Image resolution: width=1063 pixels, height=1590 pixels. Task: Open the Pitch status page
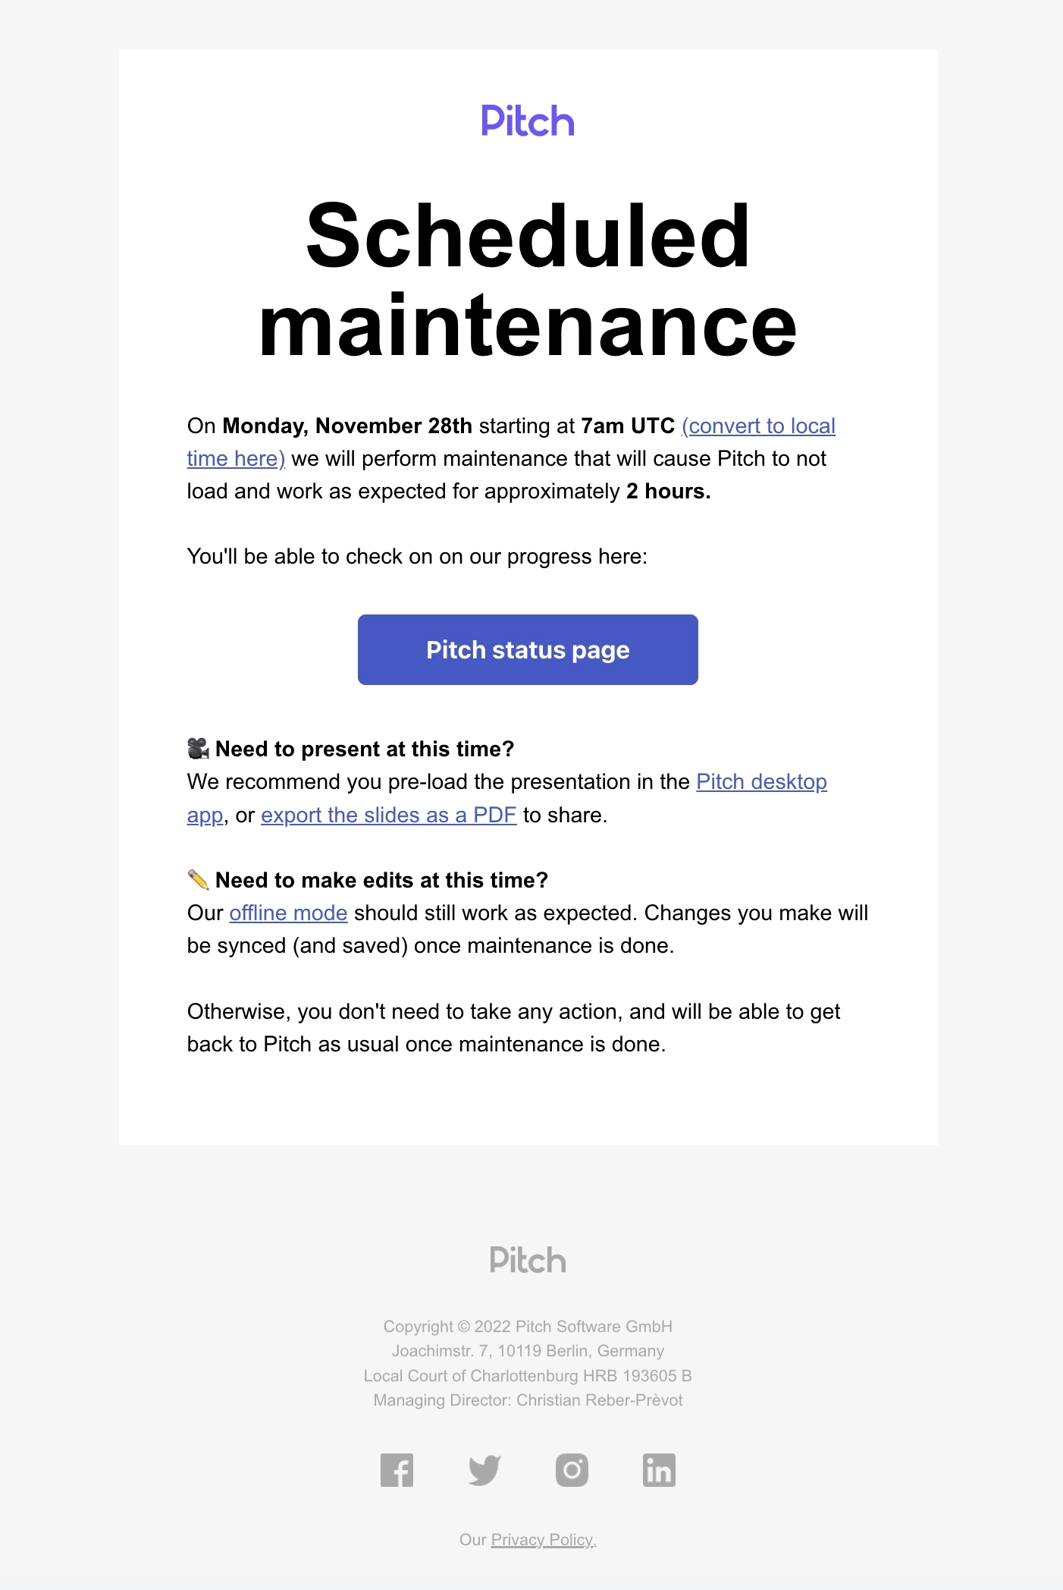click(x=528, y=649)
